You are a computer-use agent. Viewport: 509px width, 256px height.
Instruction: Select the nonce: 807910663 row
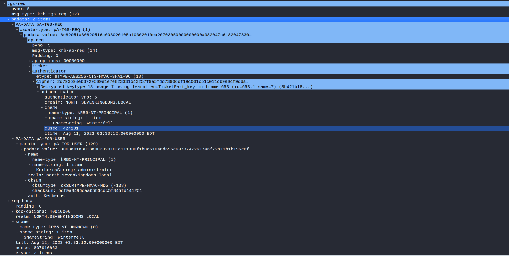36,248
